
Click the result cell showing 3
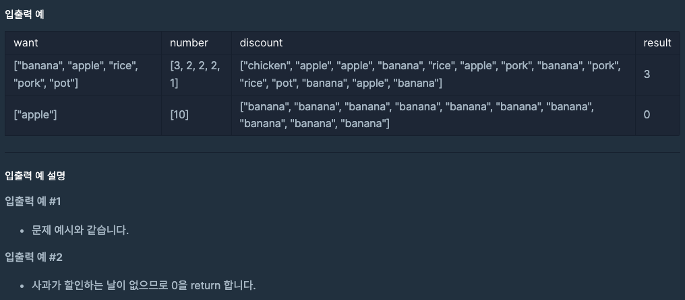point(647,74)
